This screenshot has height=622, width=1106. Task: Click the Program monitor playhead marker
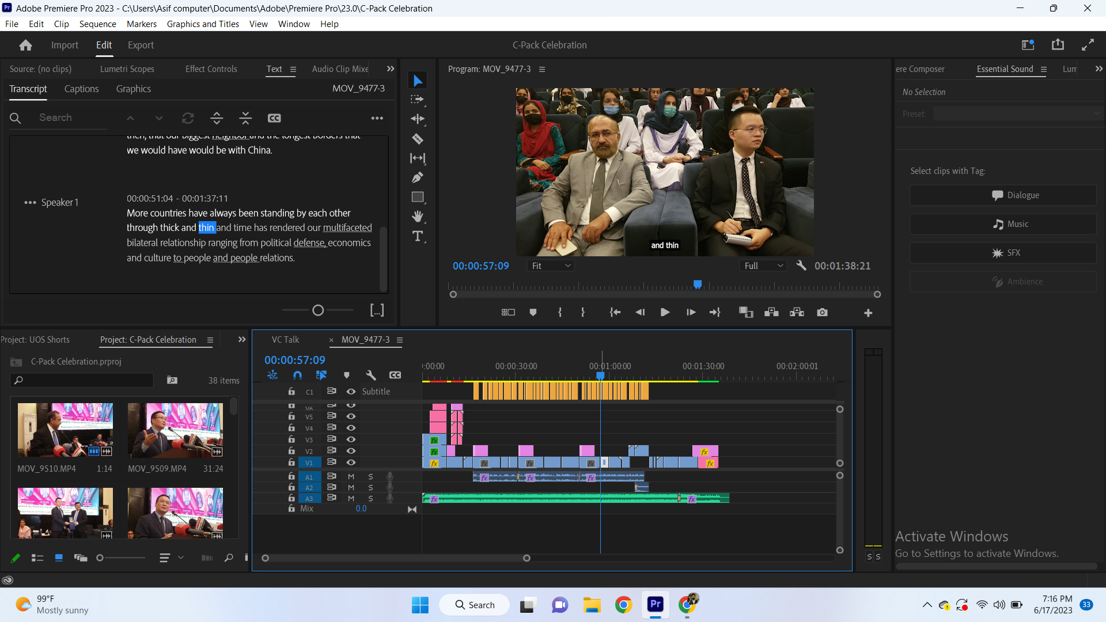[x=698, y=284]
